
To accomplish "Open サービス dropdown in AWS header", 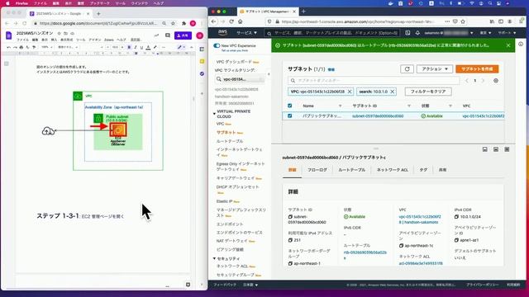I will pos(246,33).
